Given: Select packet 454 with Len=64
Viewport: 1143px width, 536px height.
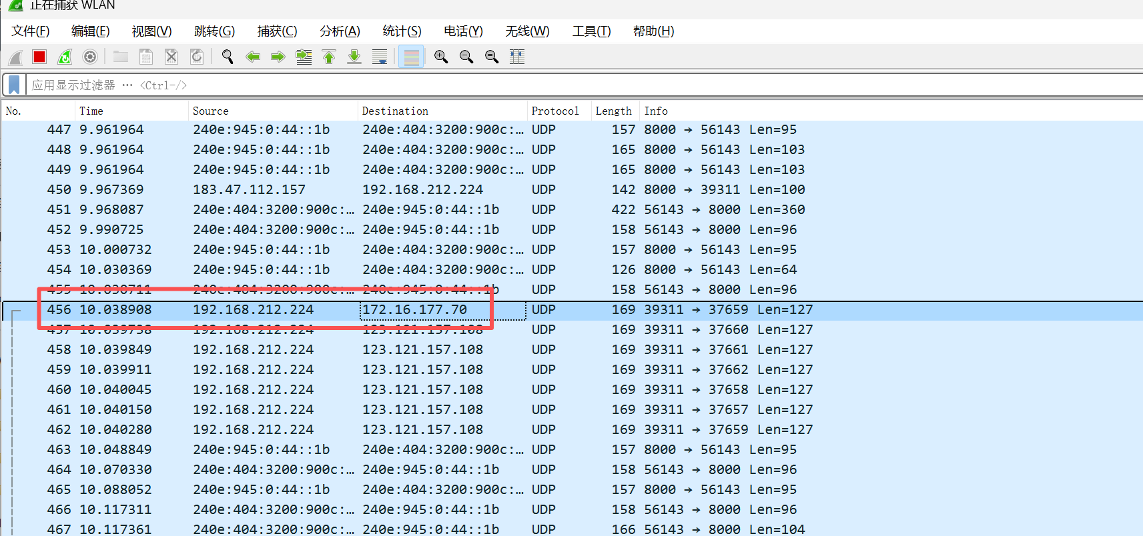Looking at the screenshot, I should [x=572, y=269].
